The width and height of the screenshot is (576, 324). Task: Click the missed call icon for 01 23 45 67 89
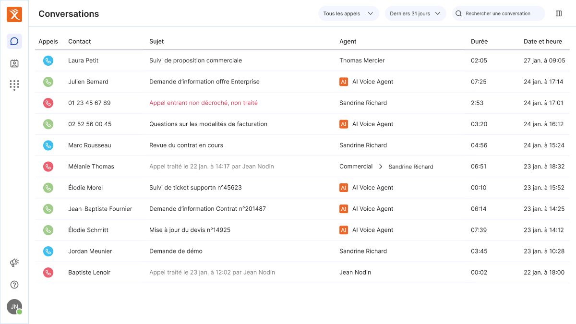(48, 103)
